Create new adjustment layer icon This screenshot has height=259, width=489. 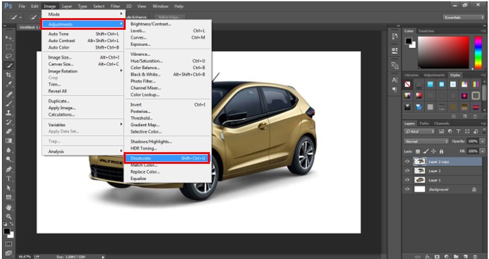pyautogui.click(x=446, y=256)
